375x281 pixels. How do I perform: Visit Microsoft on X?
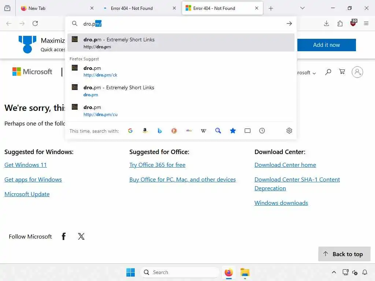[x=81, y=236]
